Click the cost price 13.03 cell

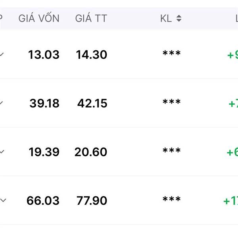point(44,55)
